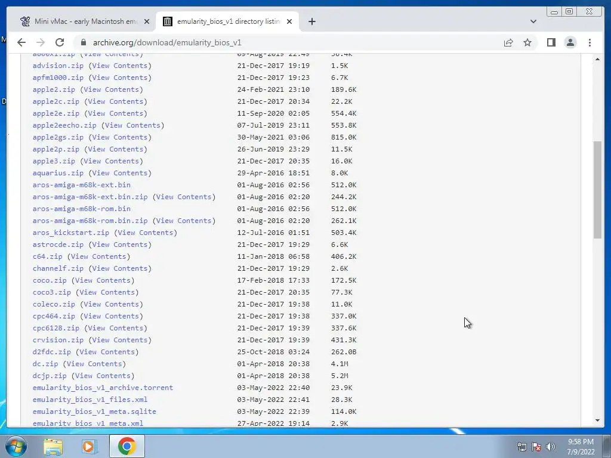Download aros-amiga-m68k-rom.bin
The height and width of the screenshot is (458, 611).
81,209
